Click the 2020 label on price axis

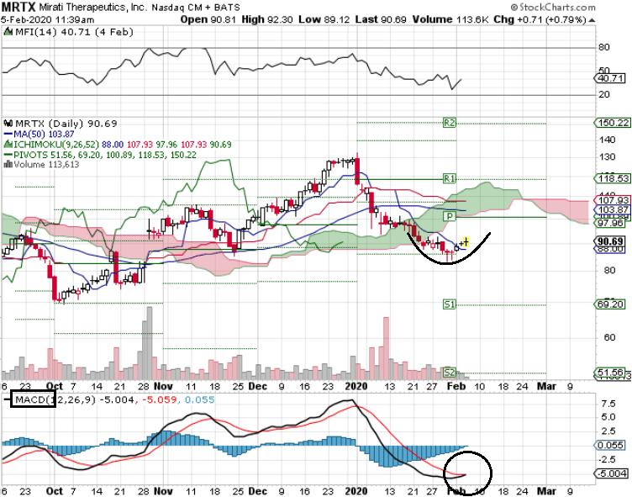(356, 386)
